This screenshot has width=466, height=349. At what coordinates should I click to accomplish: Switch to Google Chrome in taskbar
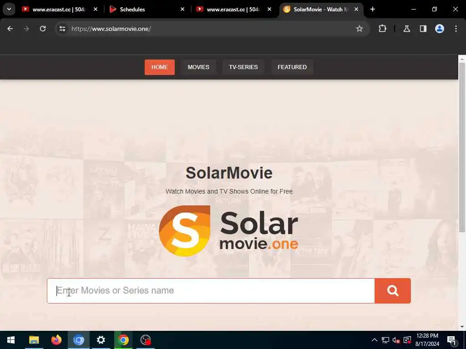point(123,340)
